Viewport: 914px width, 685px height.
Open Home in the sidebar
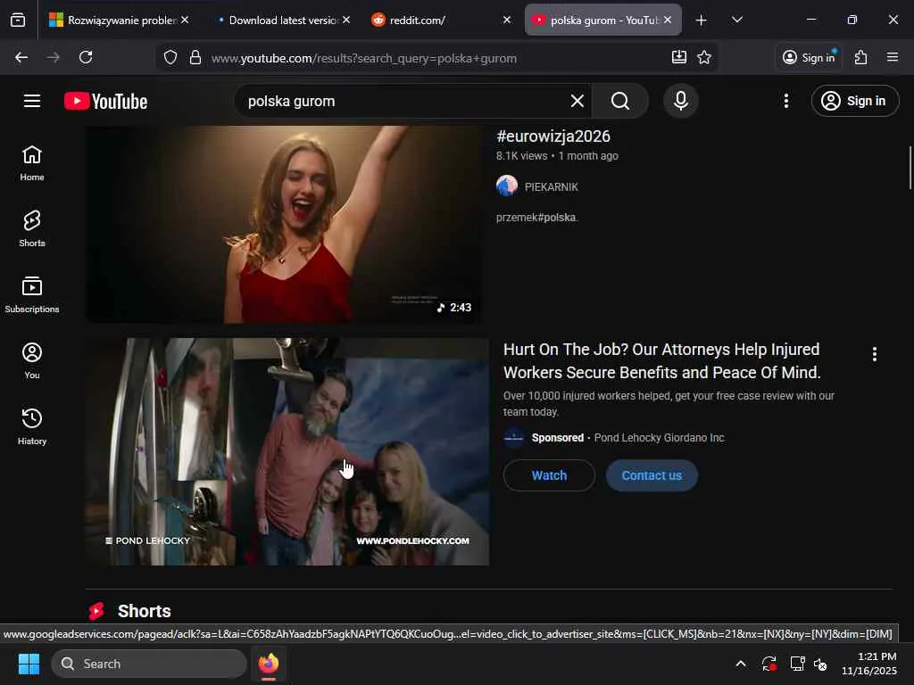point(32,163)
